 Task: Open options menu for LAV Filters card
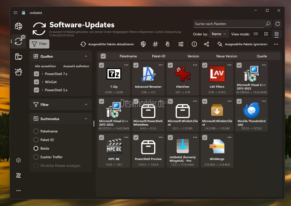click(x=230, y=65)
